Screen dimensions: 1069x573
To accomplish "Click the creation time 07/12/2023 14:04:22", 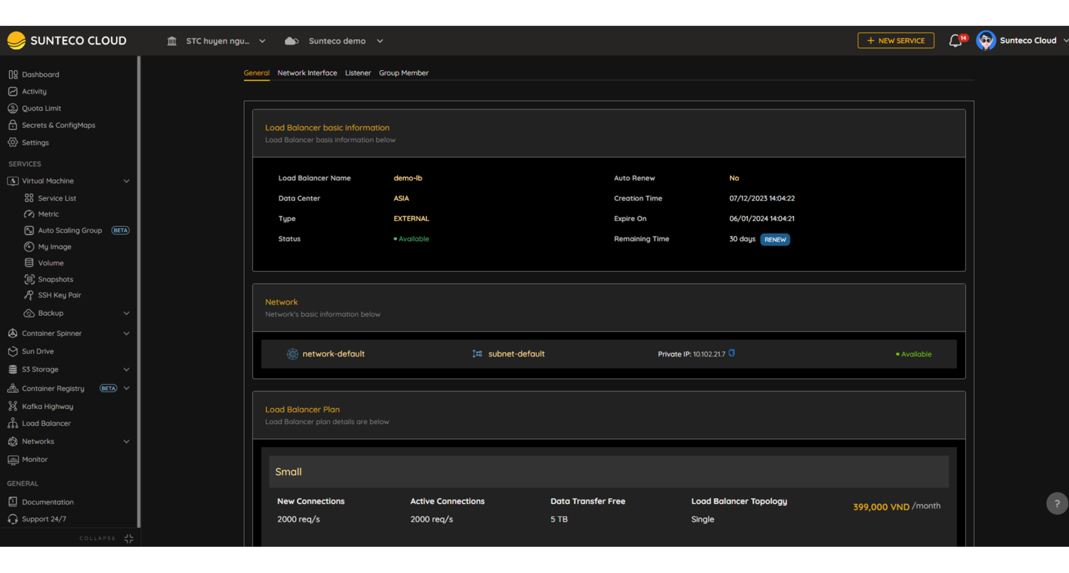I will tap(762, 198).
